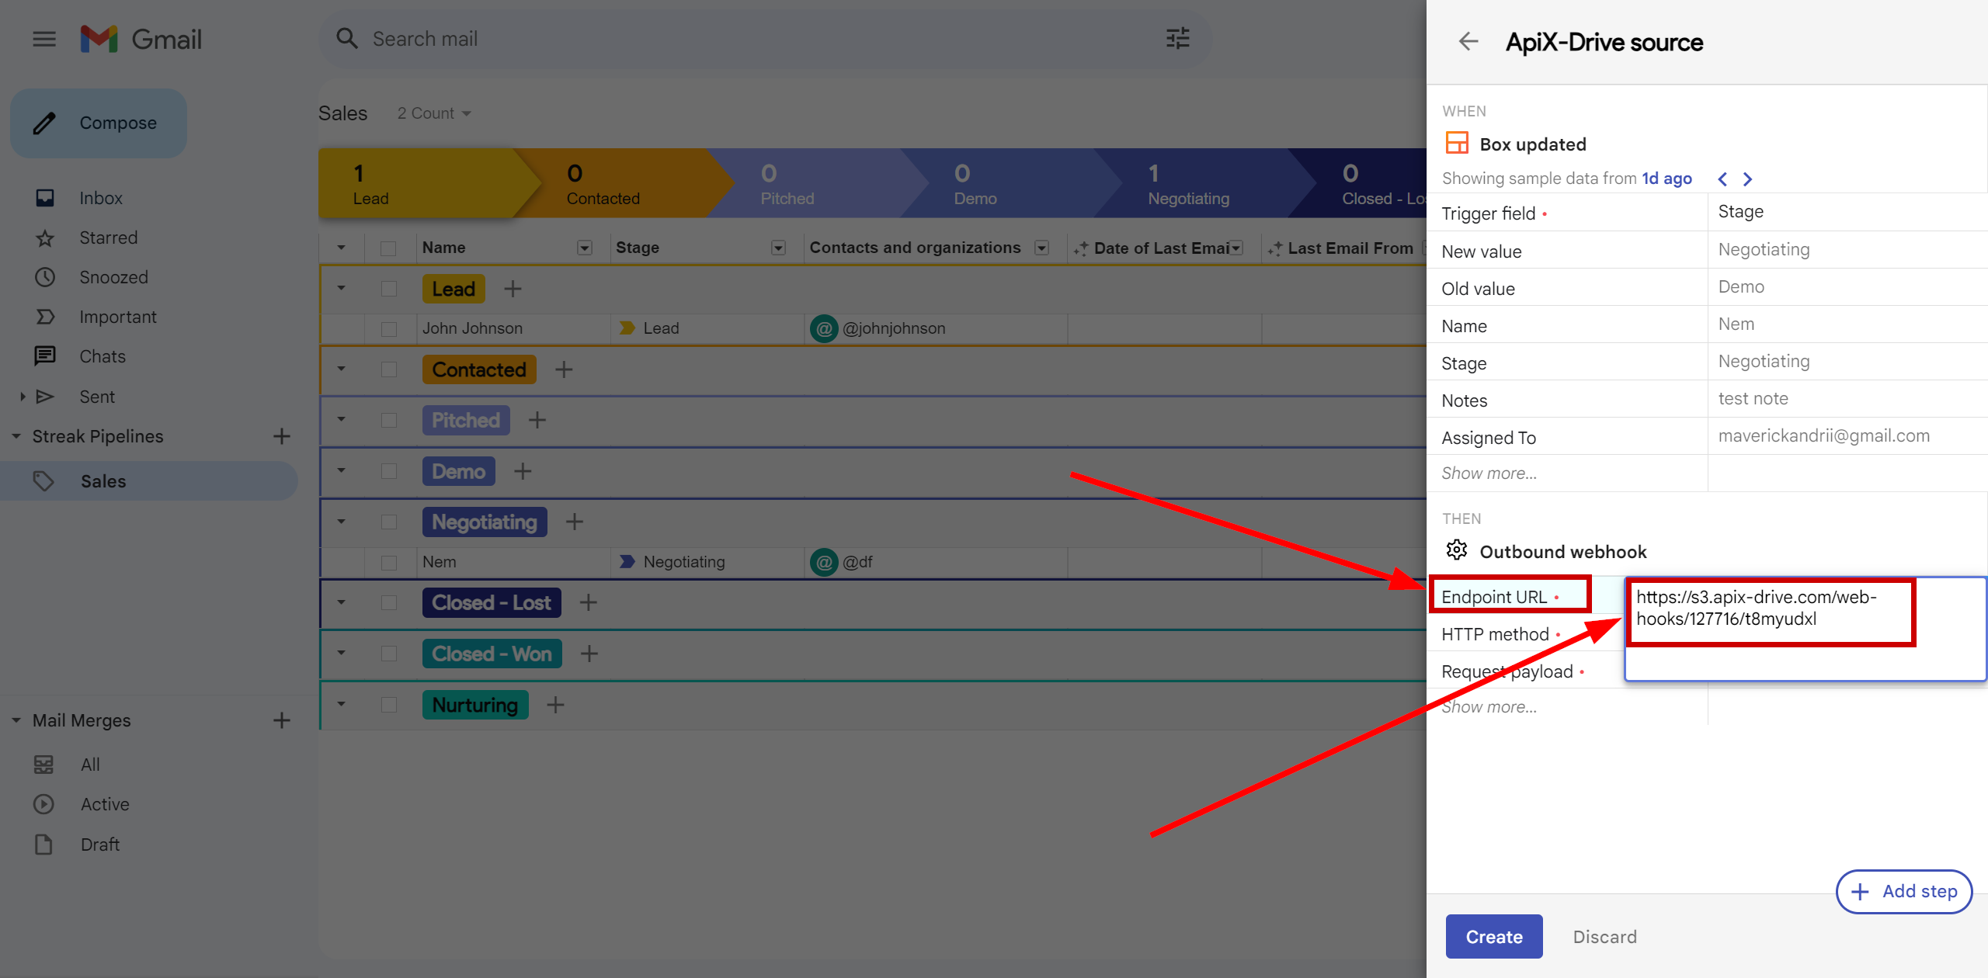Add a box to the Pitched stage

(x=537, y=420)
